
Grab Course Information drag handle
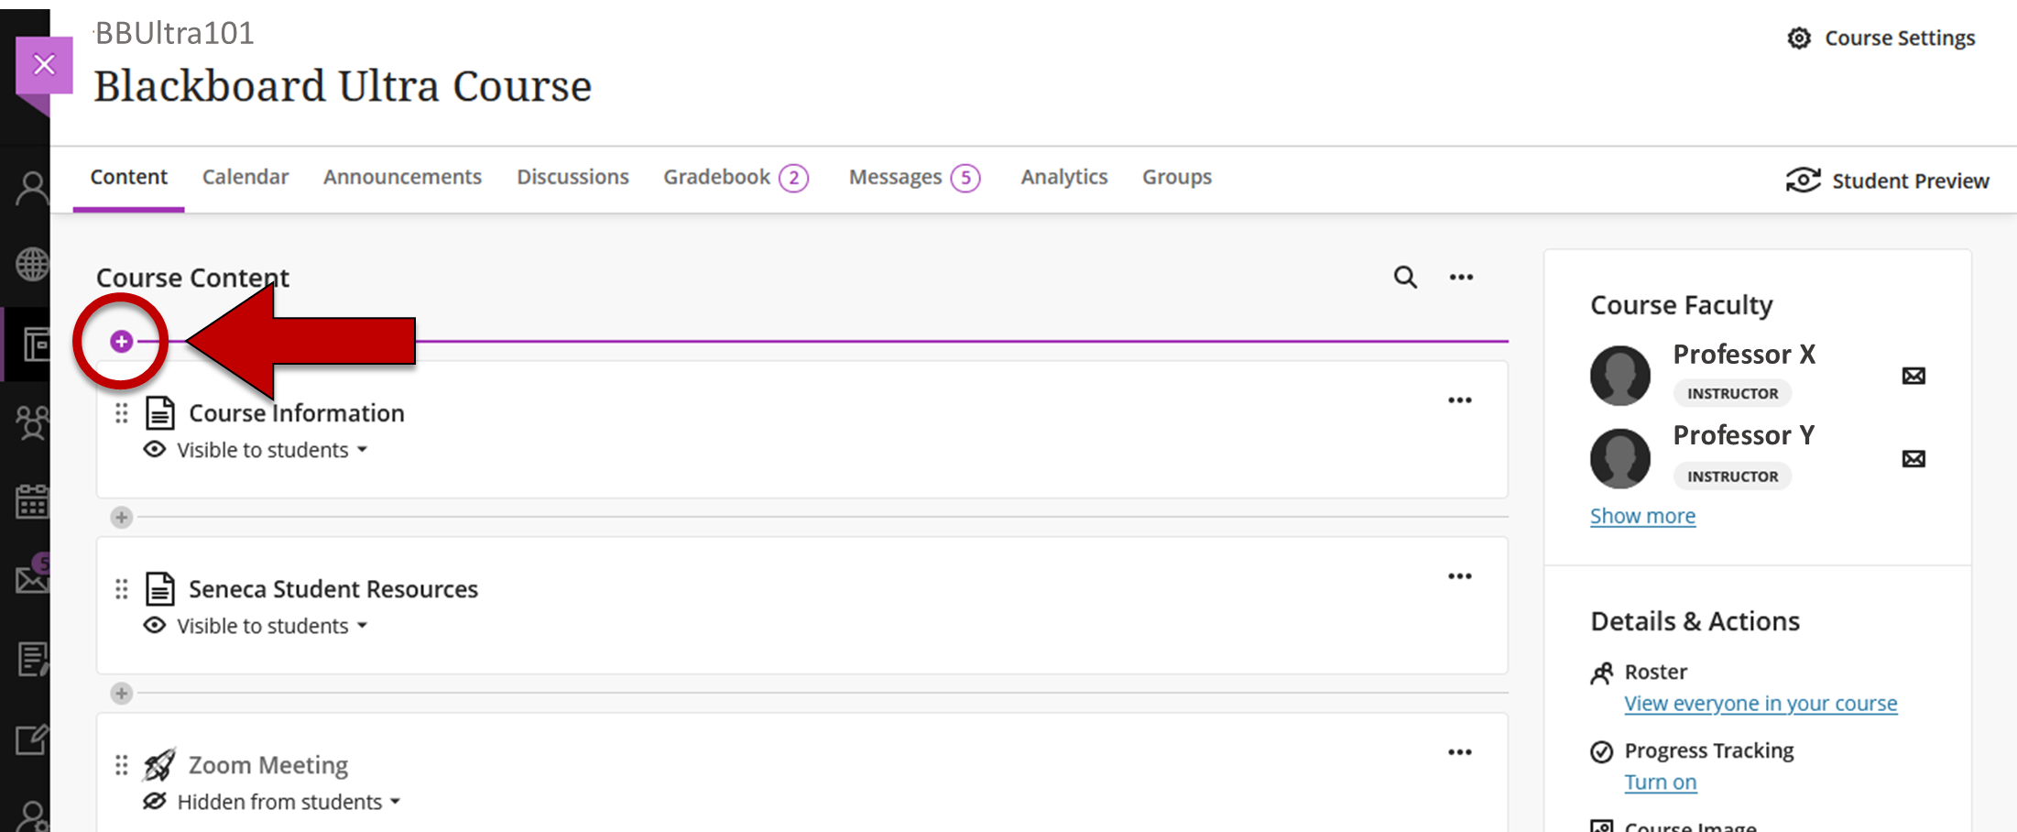pyautogui.click(x=121, y=413)
